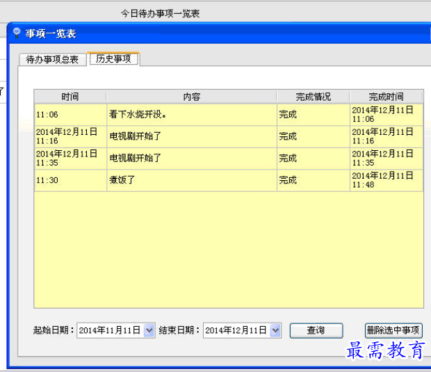Open the 结束日期 dropdown arrow
431x372 pixels.
pyautogui.click(x=275, y=331)
